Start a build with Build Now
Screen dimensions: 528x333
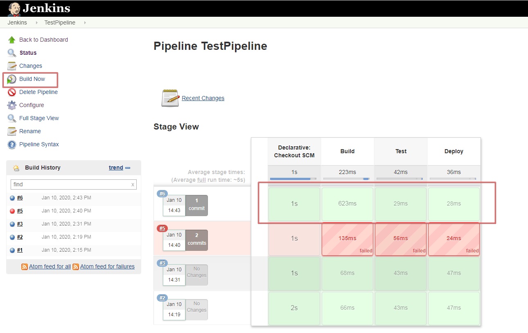pyautogui.click(x=32, y=79)
